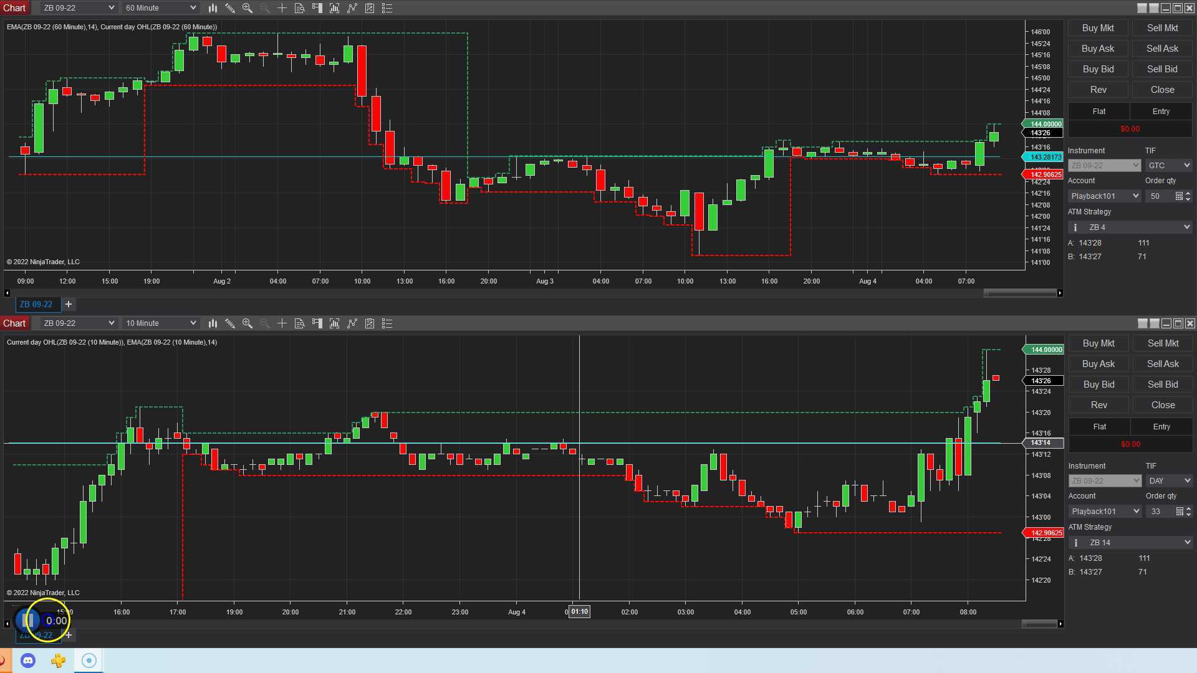Click the Buy Mkt button
This screenshot has width=1197, height=673.
tap(1097, 27)
